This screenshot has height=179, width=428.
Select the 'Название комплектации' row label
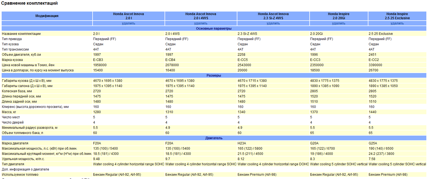21,34
